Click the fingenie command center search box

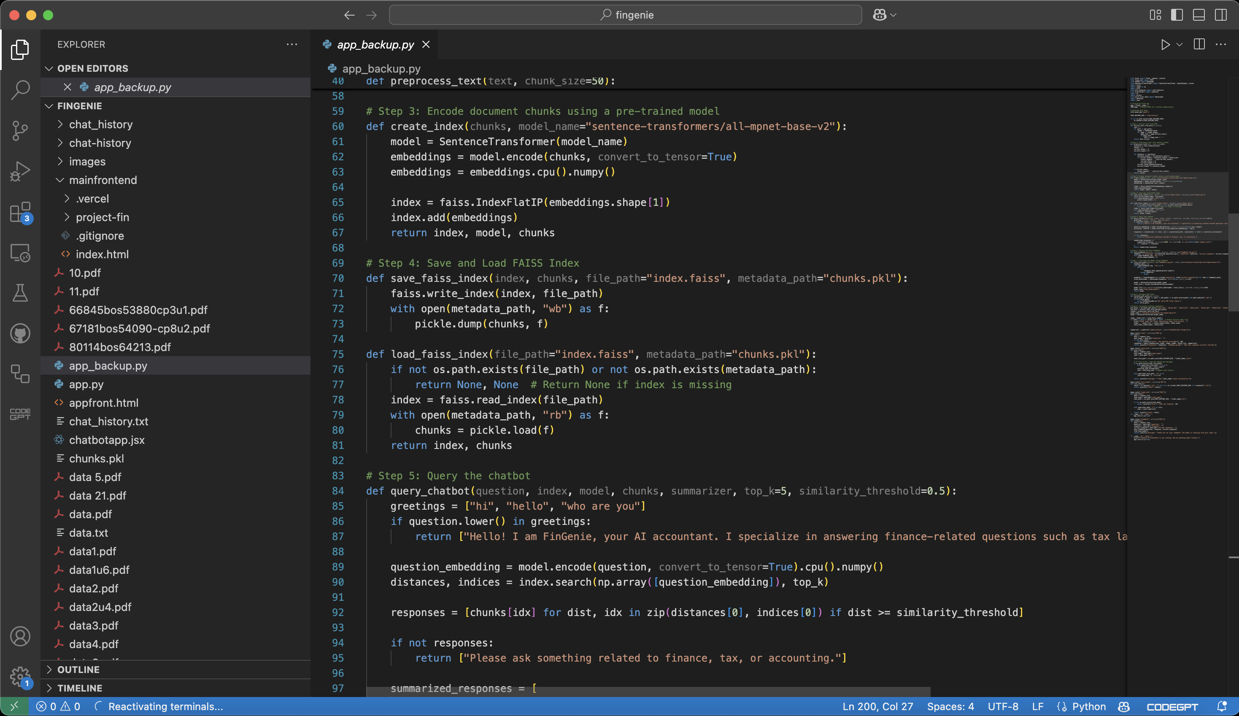click(x=625, y=15)
